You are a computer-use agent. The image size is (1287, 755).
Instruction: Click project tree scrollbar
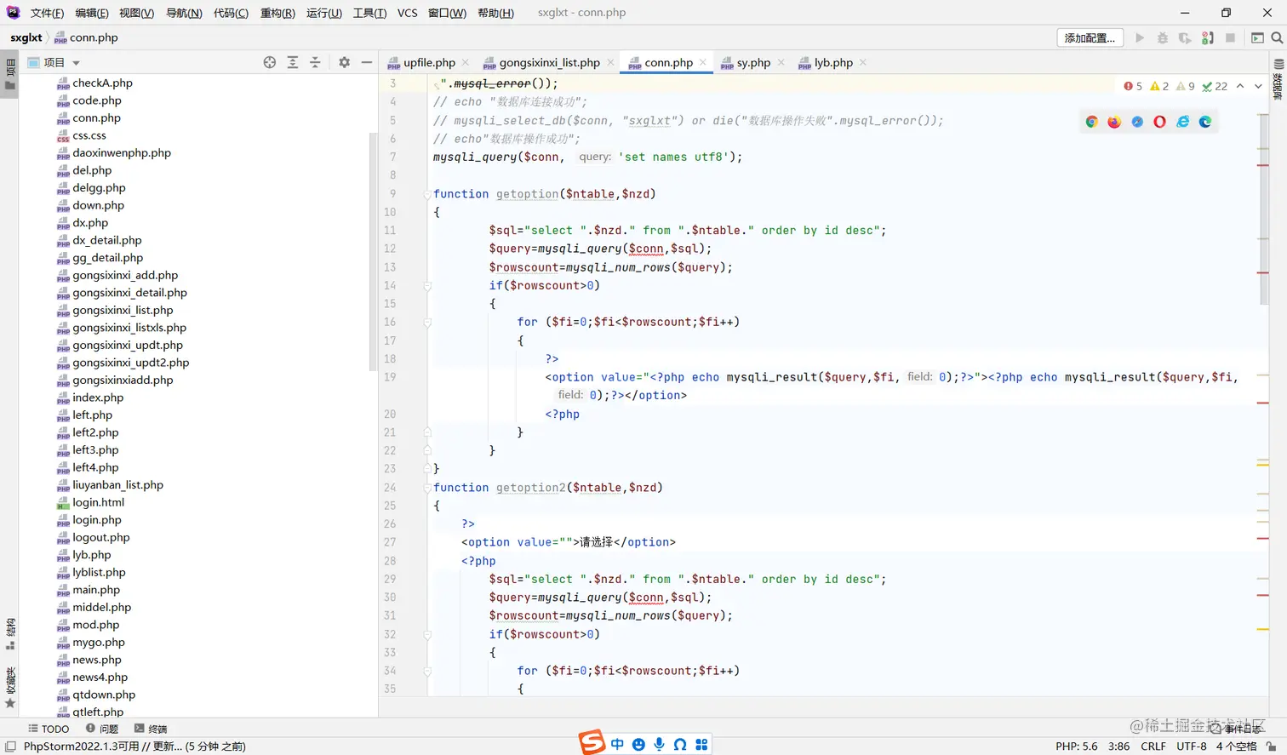click(373, 252)
